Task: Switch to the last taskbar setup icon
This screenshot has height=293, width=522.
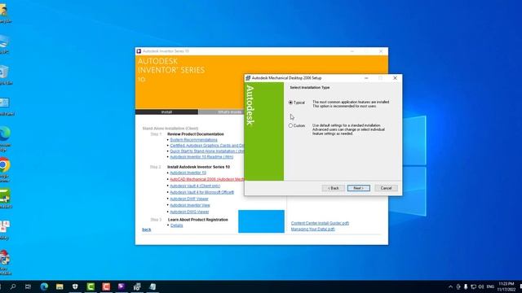Action: 153,286
